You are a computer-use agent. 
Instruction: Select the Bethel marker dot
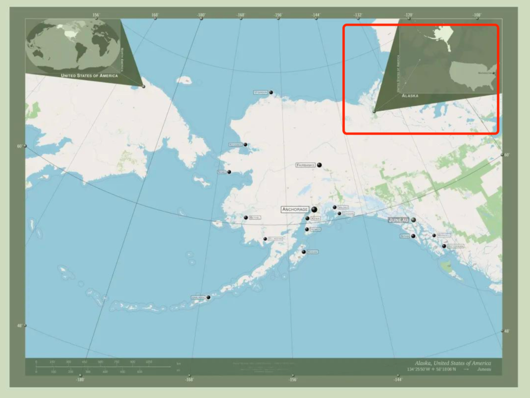[x=246, y=217]
